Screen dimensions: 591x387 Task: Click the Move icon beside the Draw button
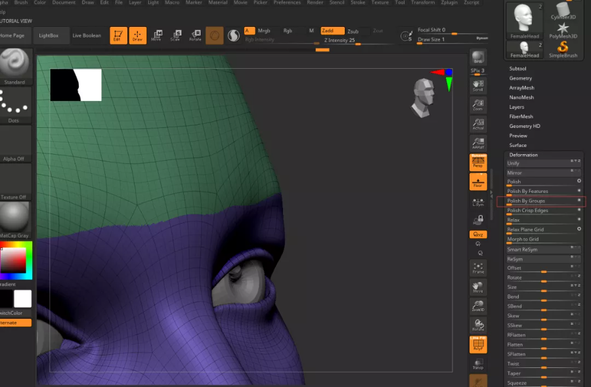[156, 35]
